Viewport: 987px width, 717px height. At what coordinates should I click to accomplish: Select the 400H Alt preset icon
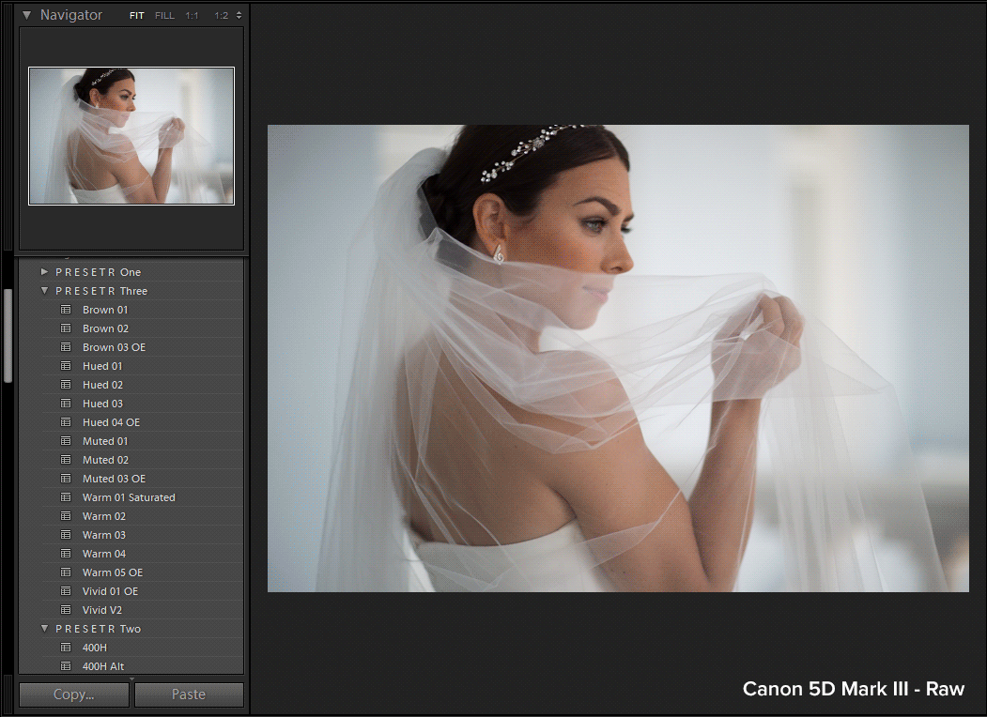(x=65, y=665)
